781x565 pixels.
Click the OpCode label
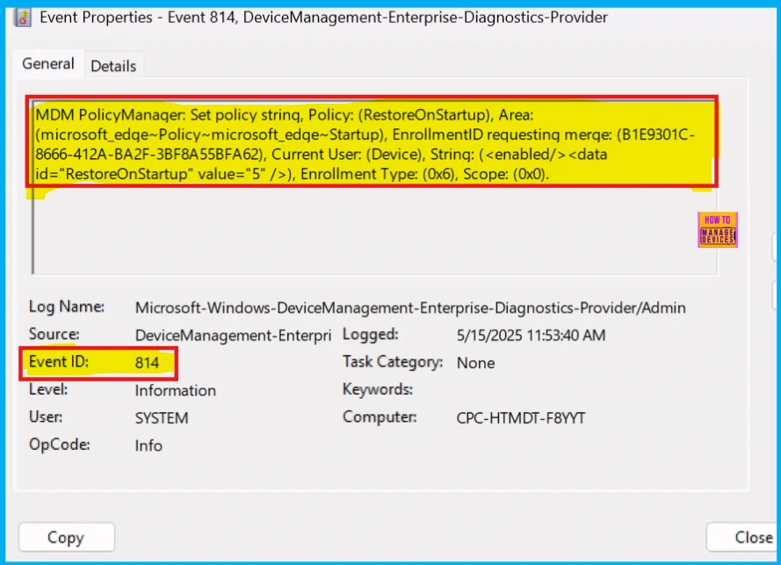(59, 444)
